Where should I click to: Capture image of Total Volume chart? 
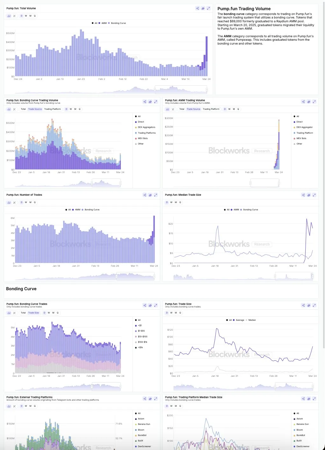[203, 8]
